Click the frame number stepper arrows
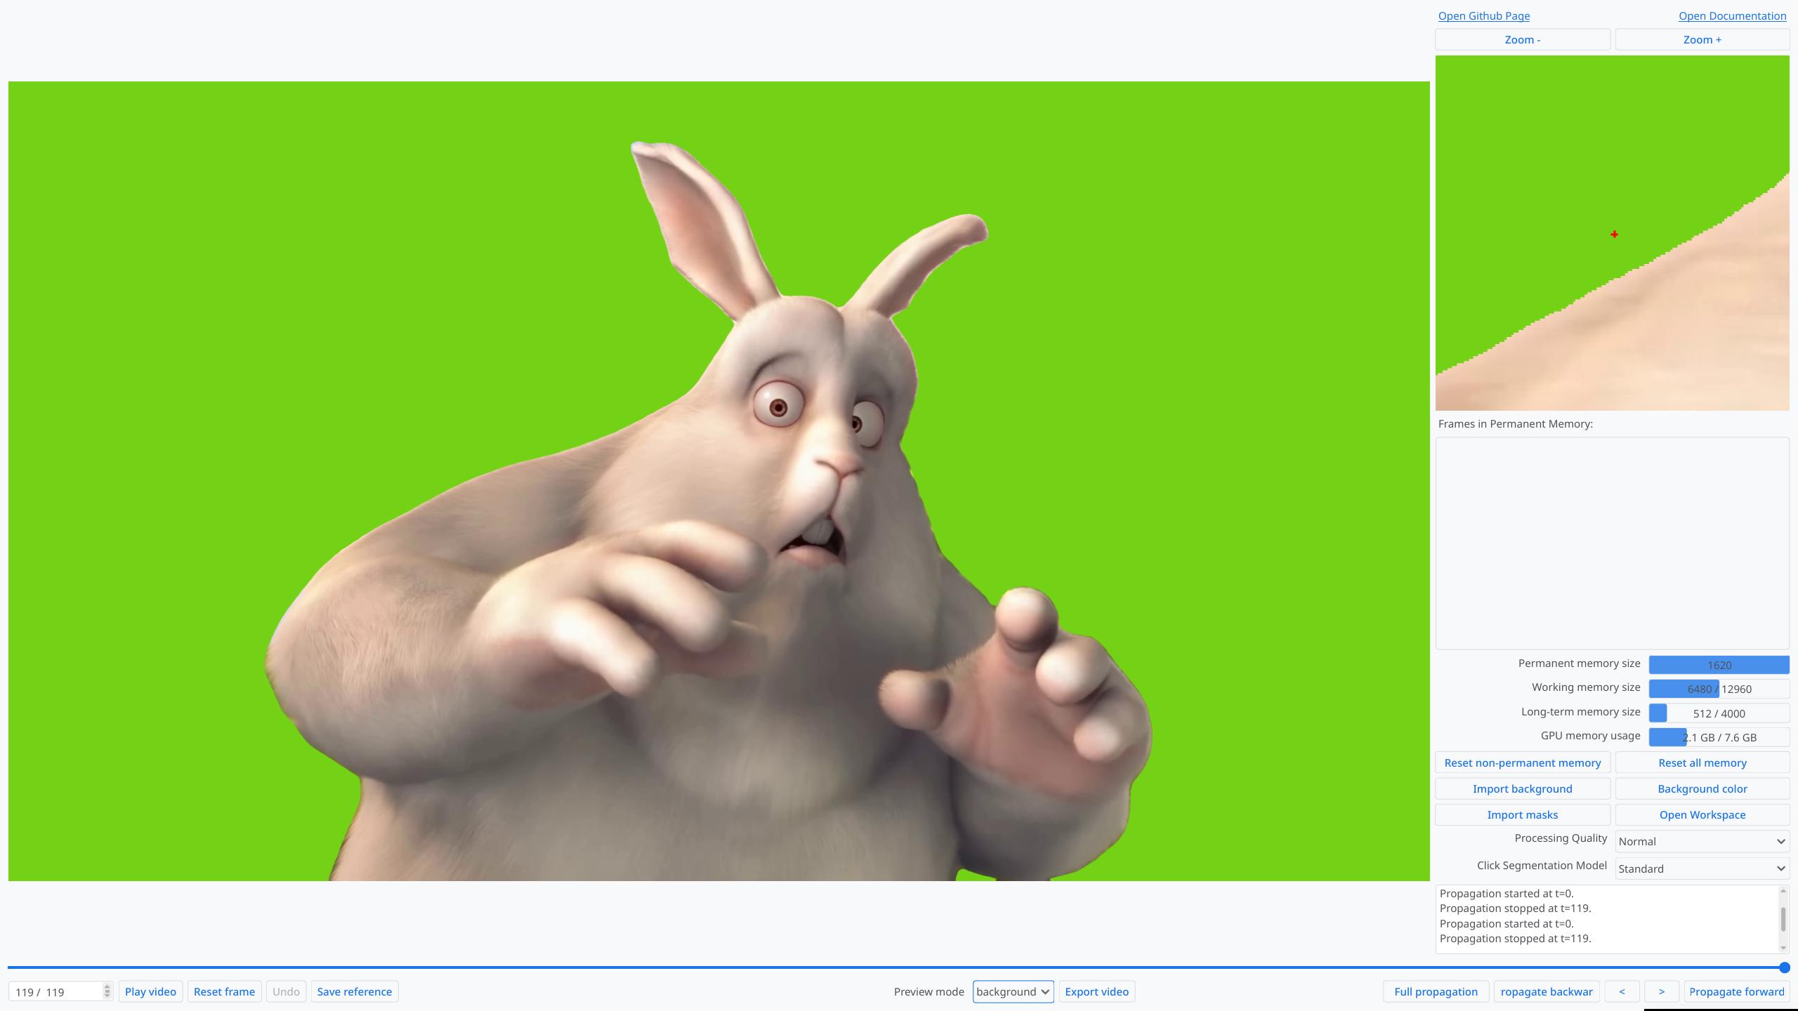 coord(107,991)
